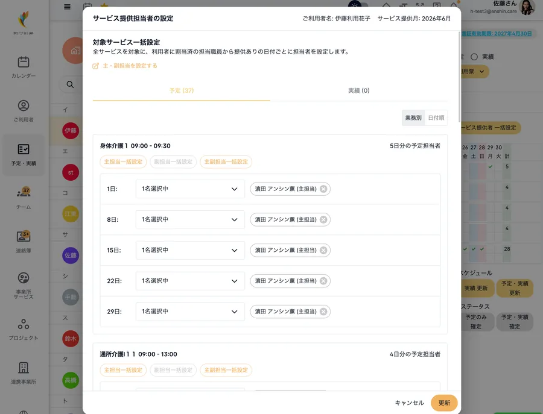Click 主担当一括設定 for 通所介護I1
This screenshot has width=543, height=414.
(x=123, y=370)
